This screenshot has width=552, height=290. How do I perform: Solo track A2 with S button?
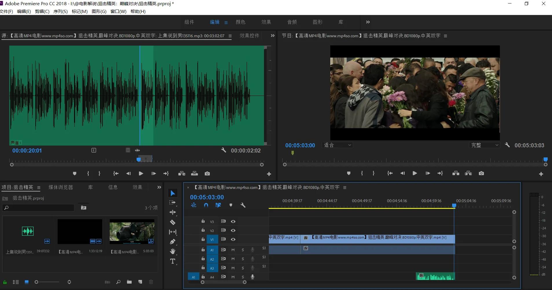click(243, 259)
